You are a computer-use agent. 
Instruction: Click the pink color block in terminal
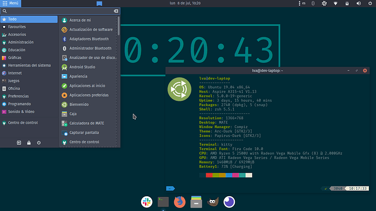[x=235, y=175]
